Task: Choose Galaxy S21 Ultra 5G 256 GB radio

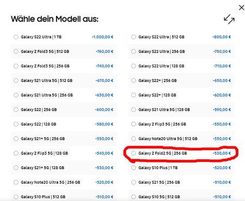Action: 16,95
